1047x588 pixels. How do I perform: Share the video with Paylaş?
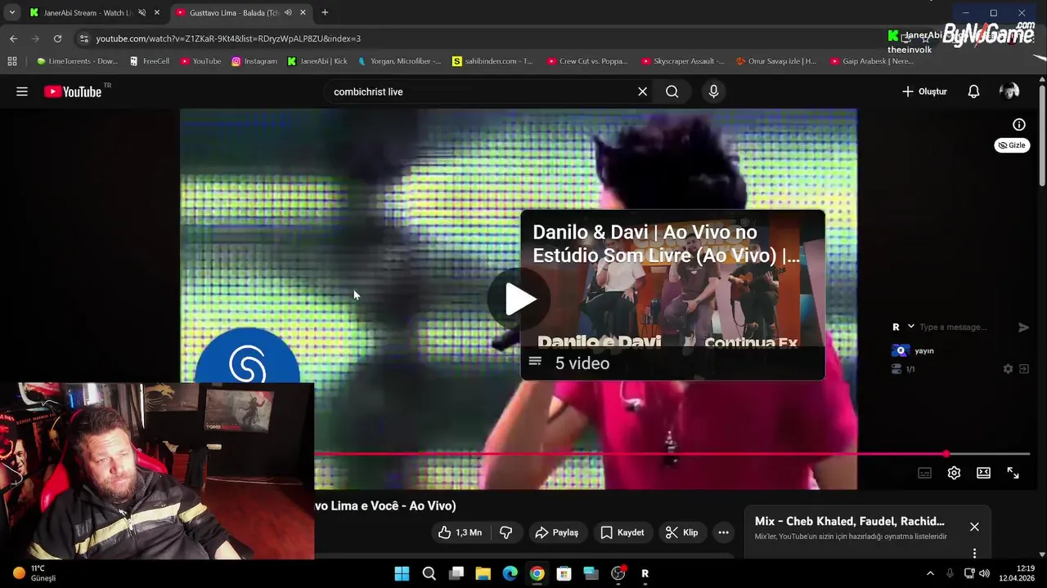point(557,532)
